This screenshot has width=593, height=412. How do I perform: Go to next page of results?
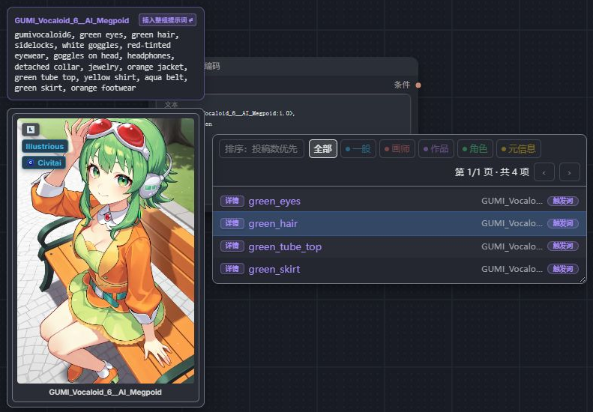(570, 172)
